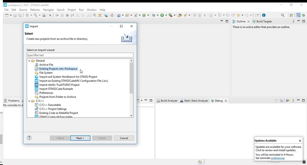The width and height of the screenshot is (307, 165).
Task: Click the yellow Back navigation arrow
Action: click(x=238, y=15)
